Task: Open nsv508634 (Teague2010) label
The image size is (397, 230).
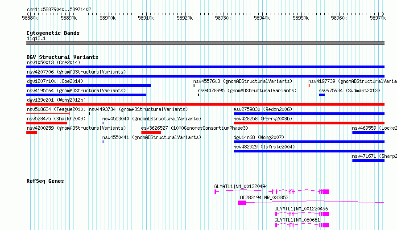Action: [56, 109]
